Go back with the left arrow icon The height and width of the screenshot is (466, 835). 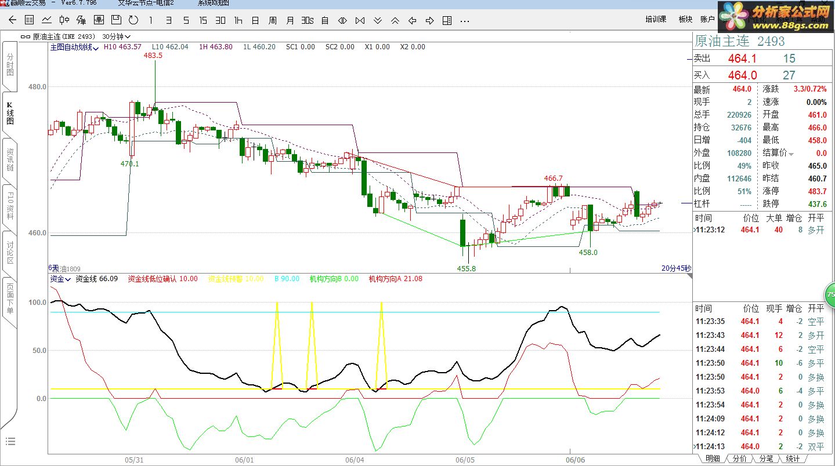[x=12, y=20]
